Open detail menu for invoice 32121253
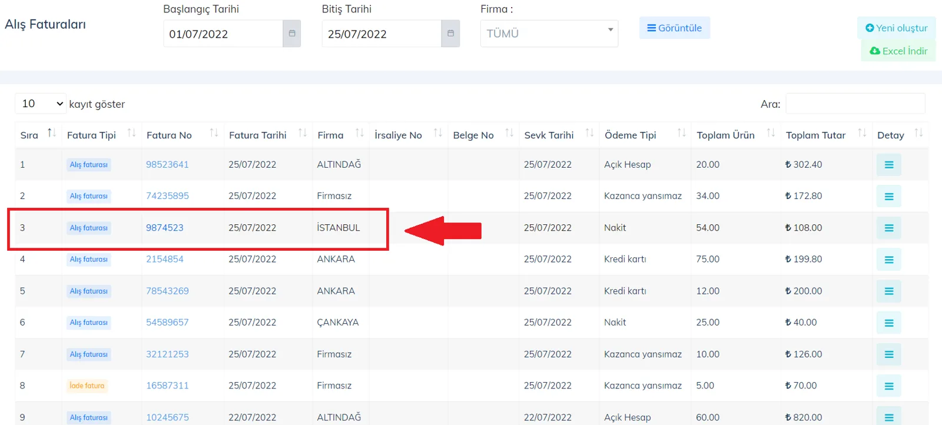The height and width of the screenshot is (425, 942). click(x=889, y=354)
